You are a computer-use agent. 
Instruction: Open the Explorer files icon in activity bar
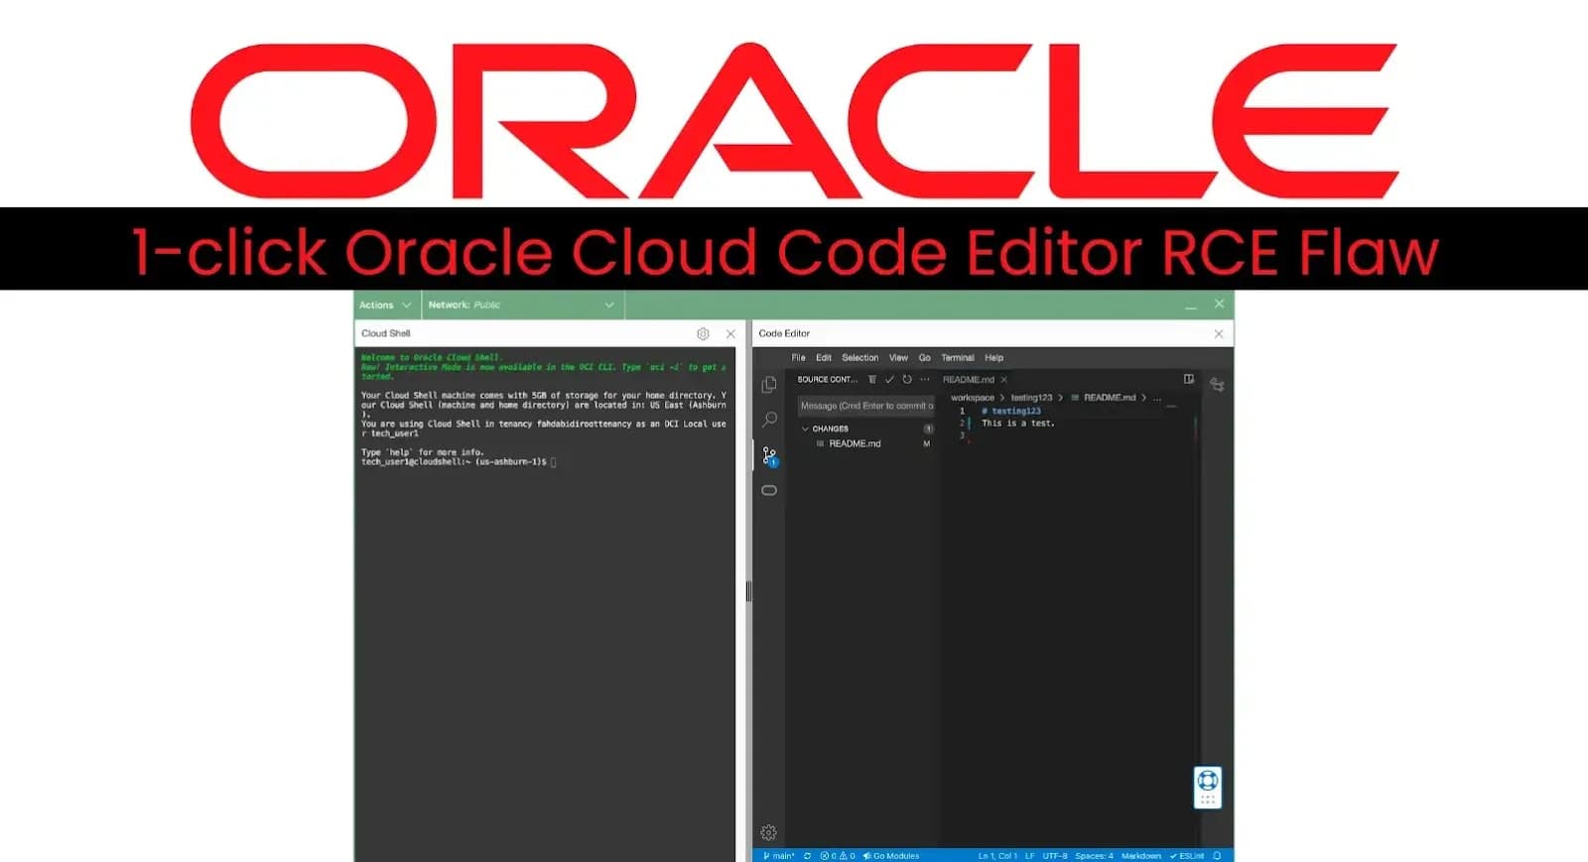(x=769, y=385)
